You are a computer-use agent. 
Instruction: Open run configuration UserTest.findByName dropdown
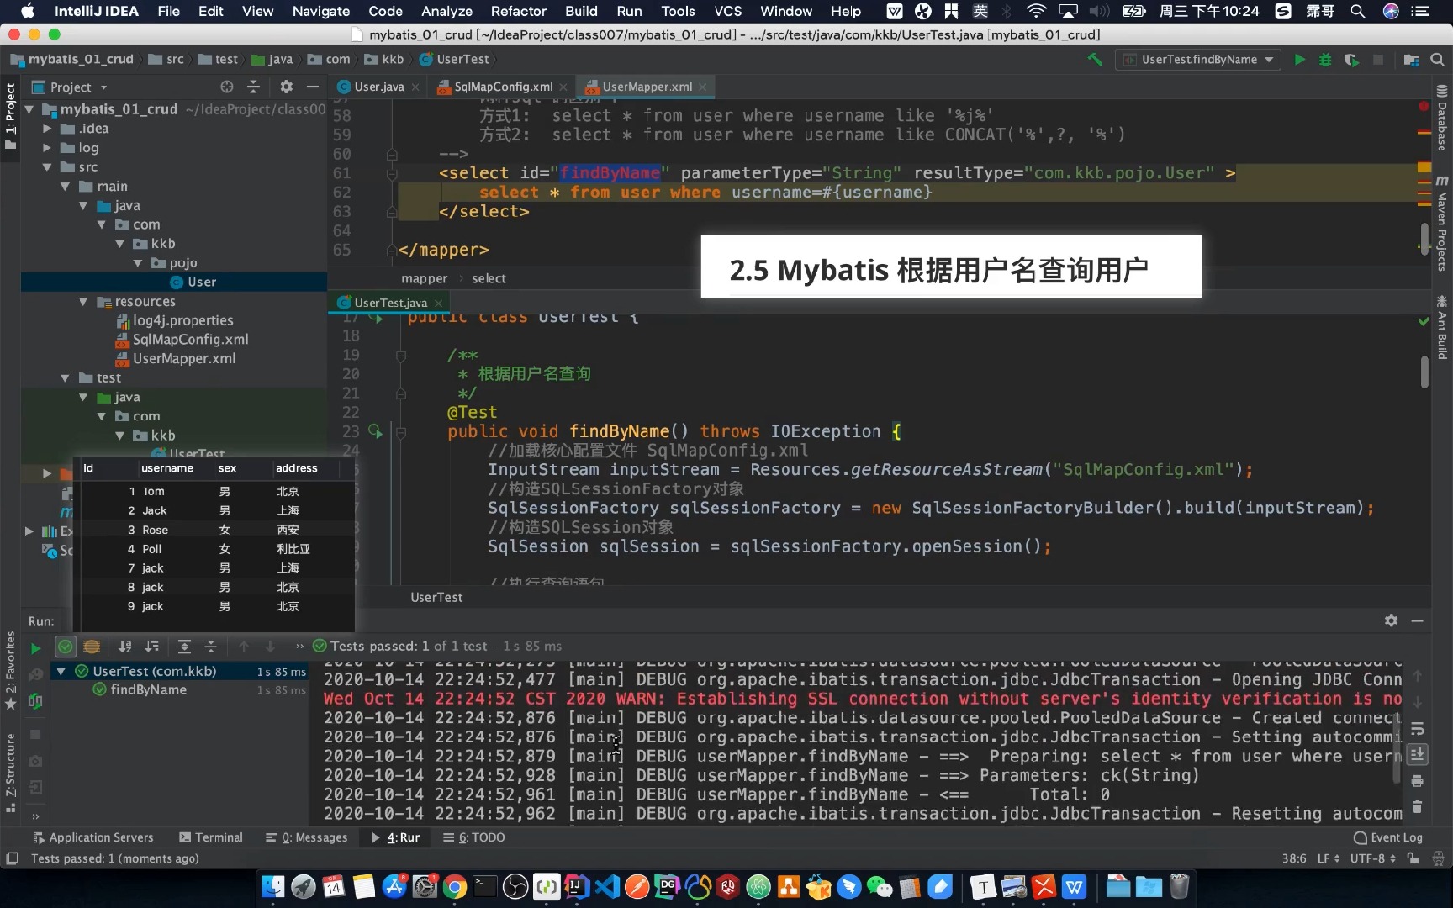coord(1198,60)
